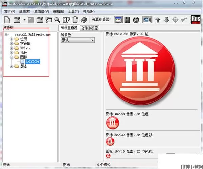Select the H hex viewer icon

(127, 20)
